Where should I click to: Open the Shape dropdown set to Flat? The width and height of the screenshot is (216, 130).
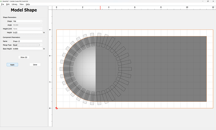(x=27, y=21)
